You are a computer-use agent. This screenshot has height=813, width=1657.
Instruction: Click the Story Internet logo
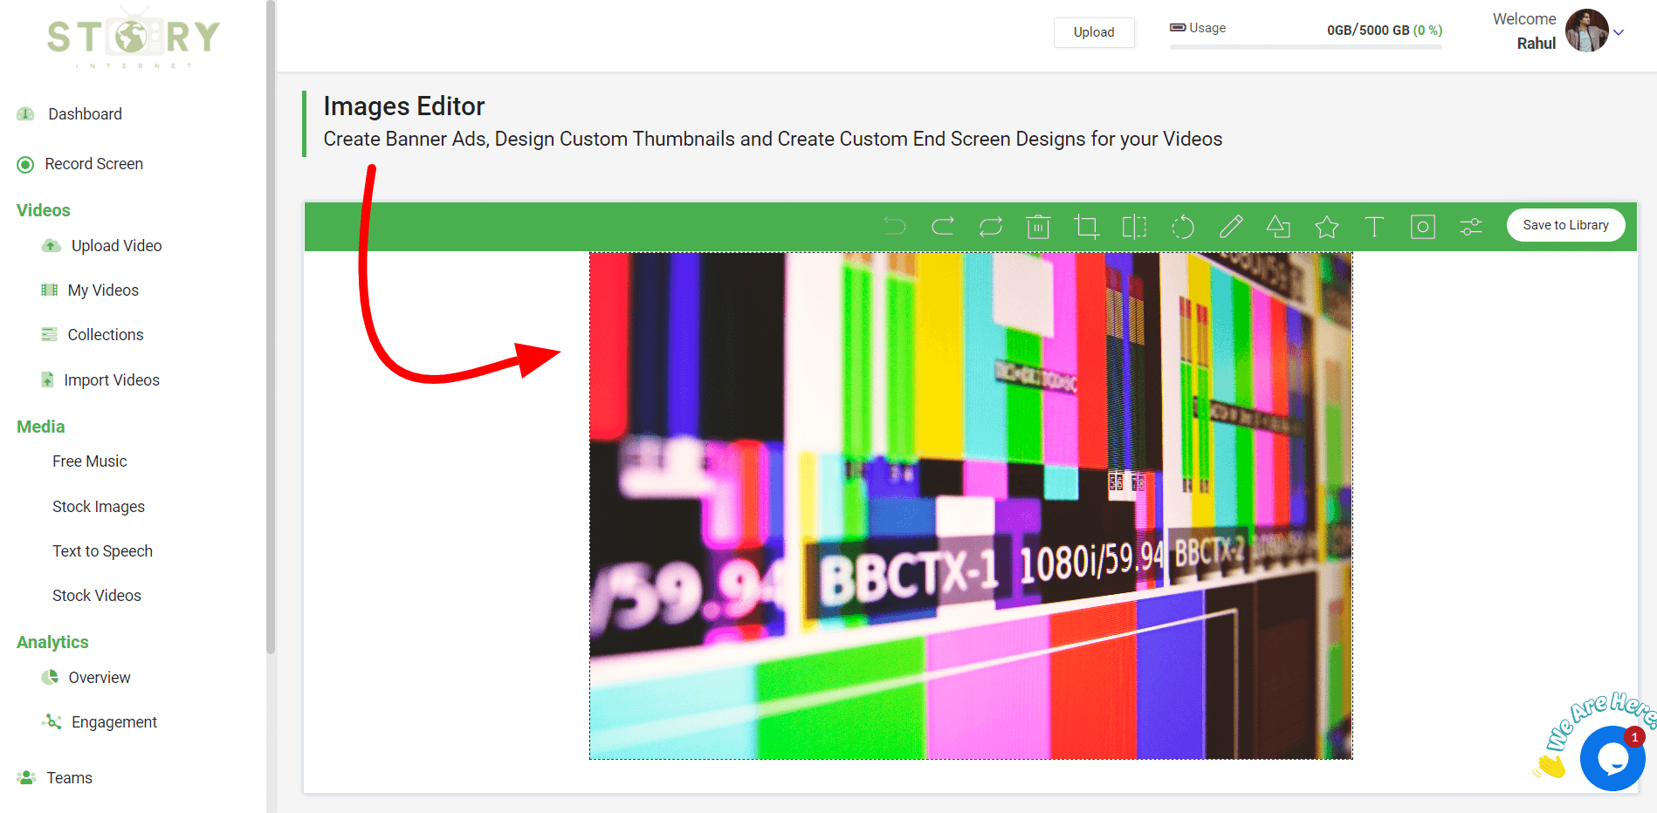[134, 37]
